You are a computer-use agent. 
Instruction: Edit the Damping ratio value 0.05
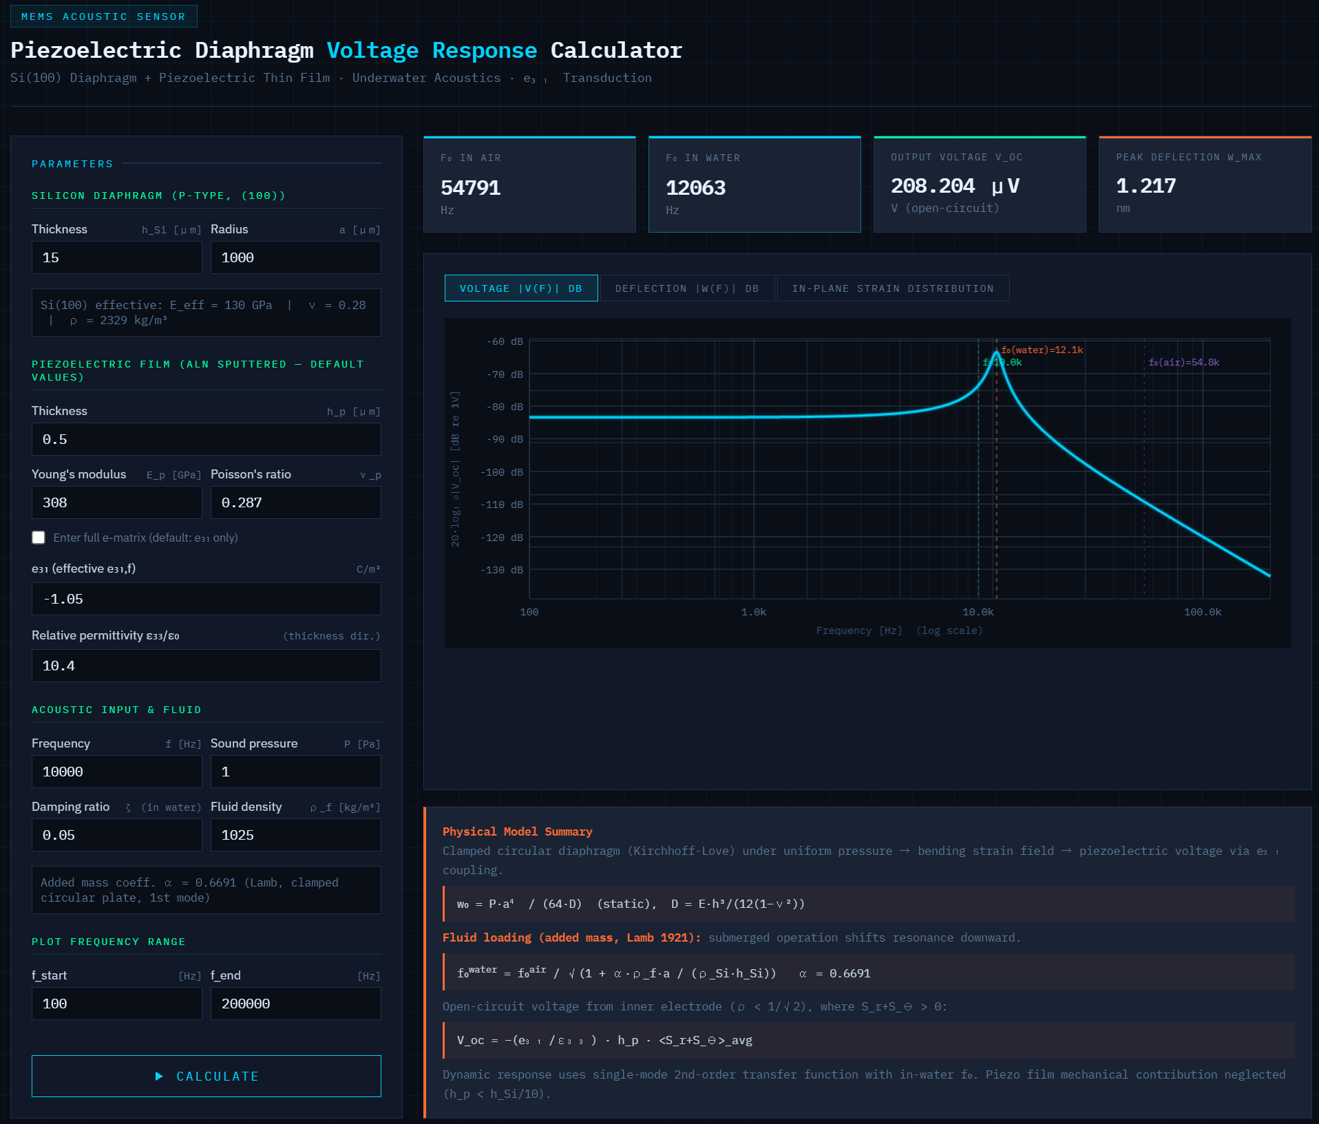pos(116,835)
